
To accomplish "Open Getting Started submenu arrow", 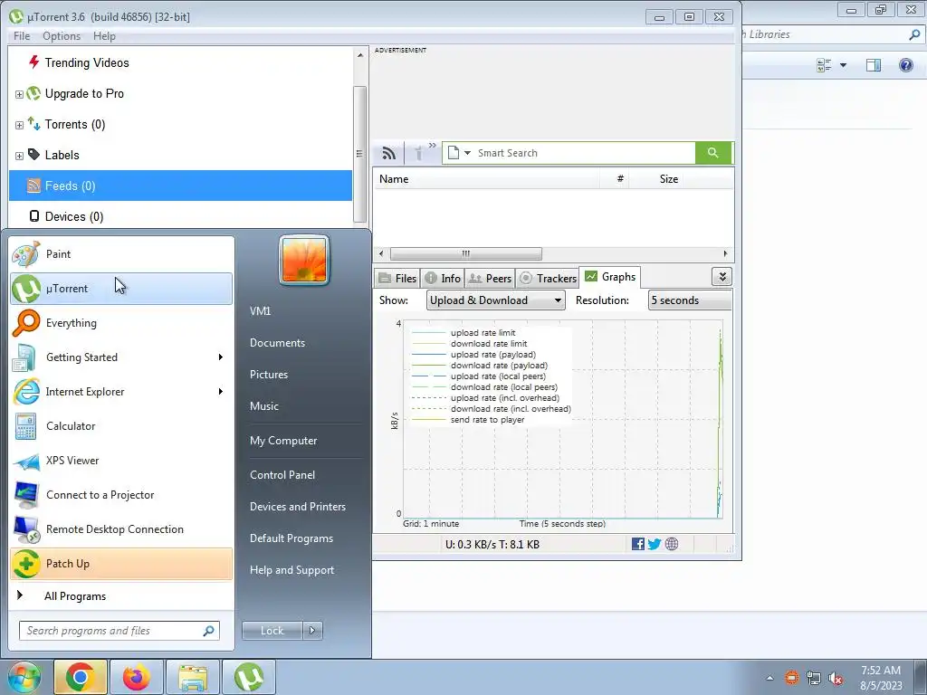I will click(x=220, y=357).
